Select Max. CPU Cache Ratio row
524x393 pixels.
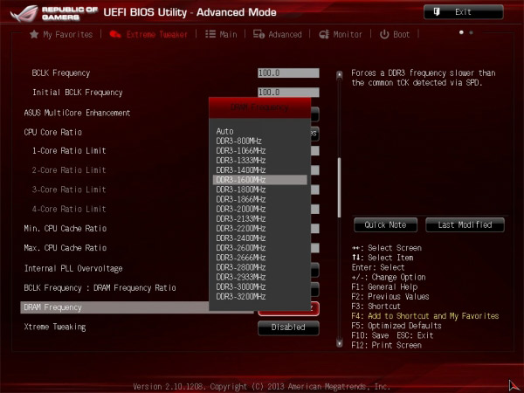click(65, 248)
